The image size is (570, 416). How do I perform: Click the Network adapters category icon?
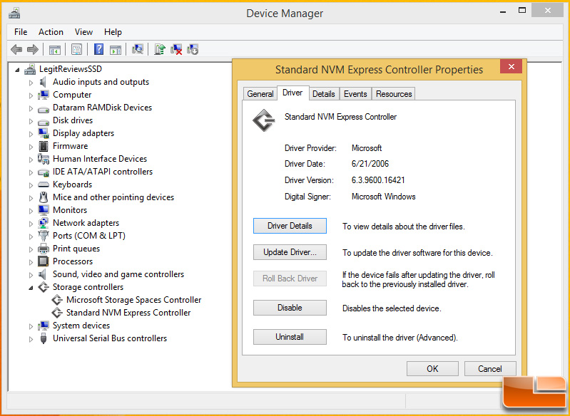pyautogui.click(x=44, y=223)
